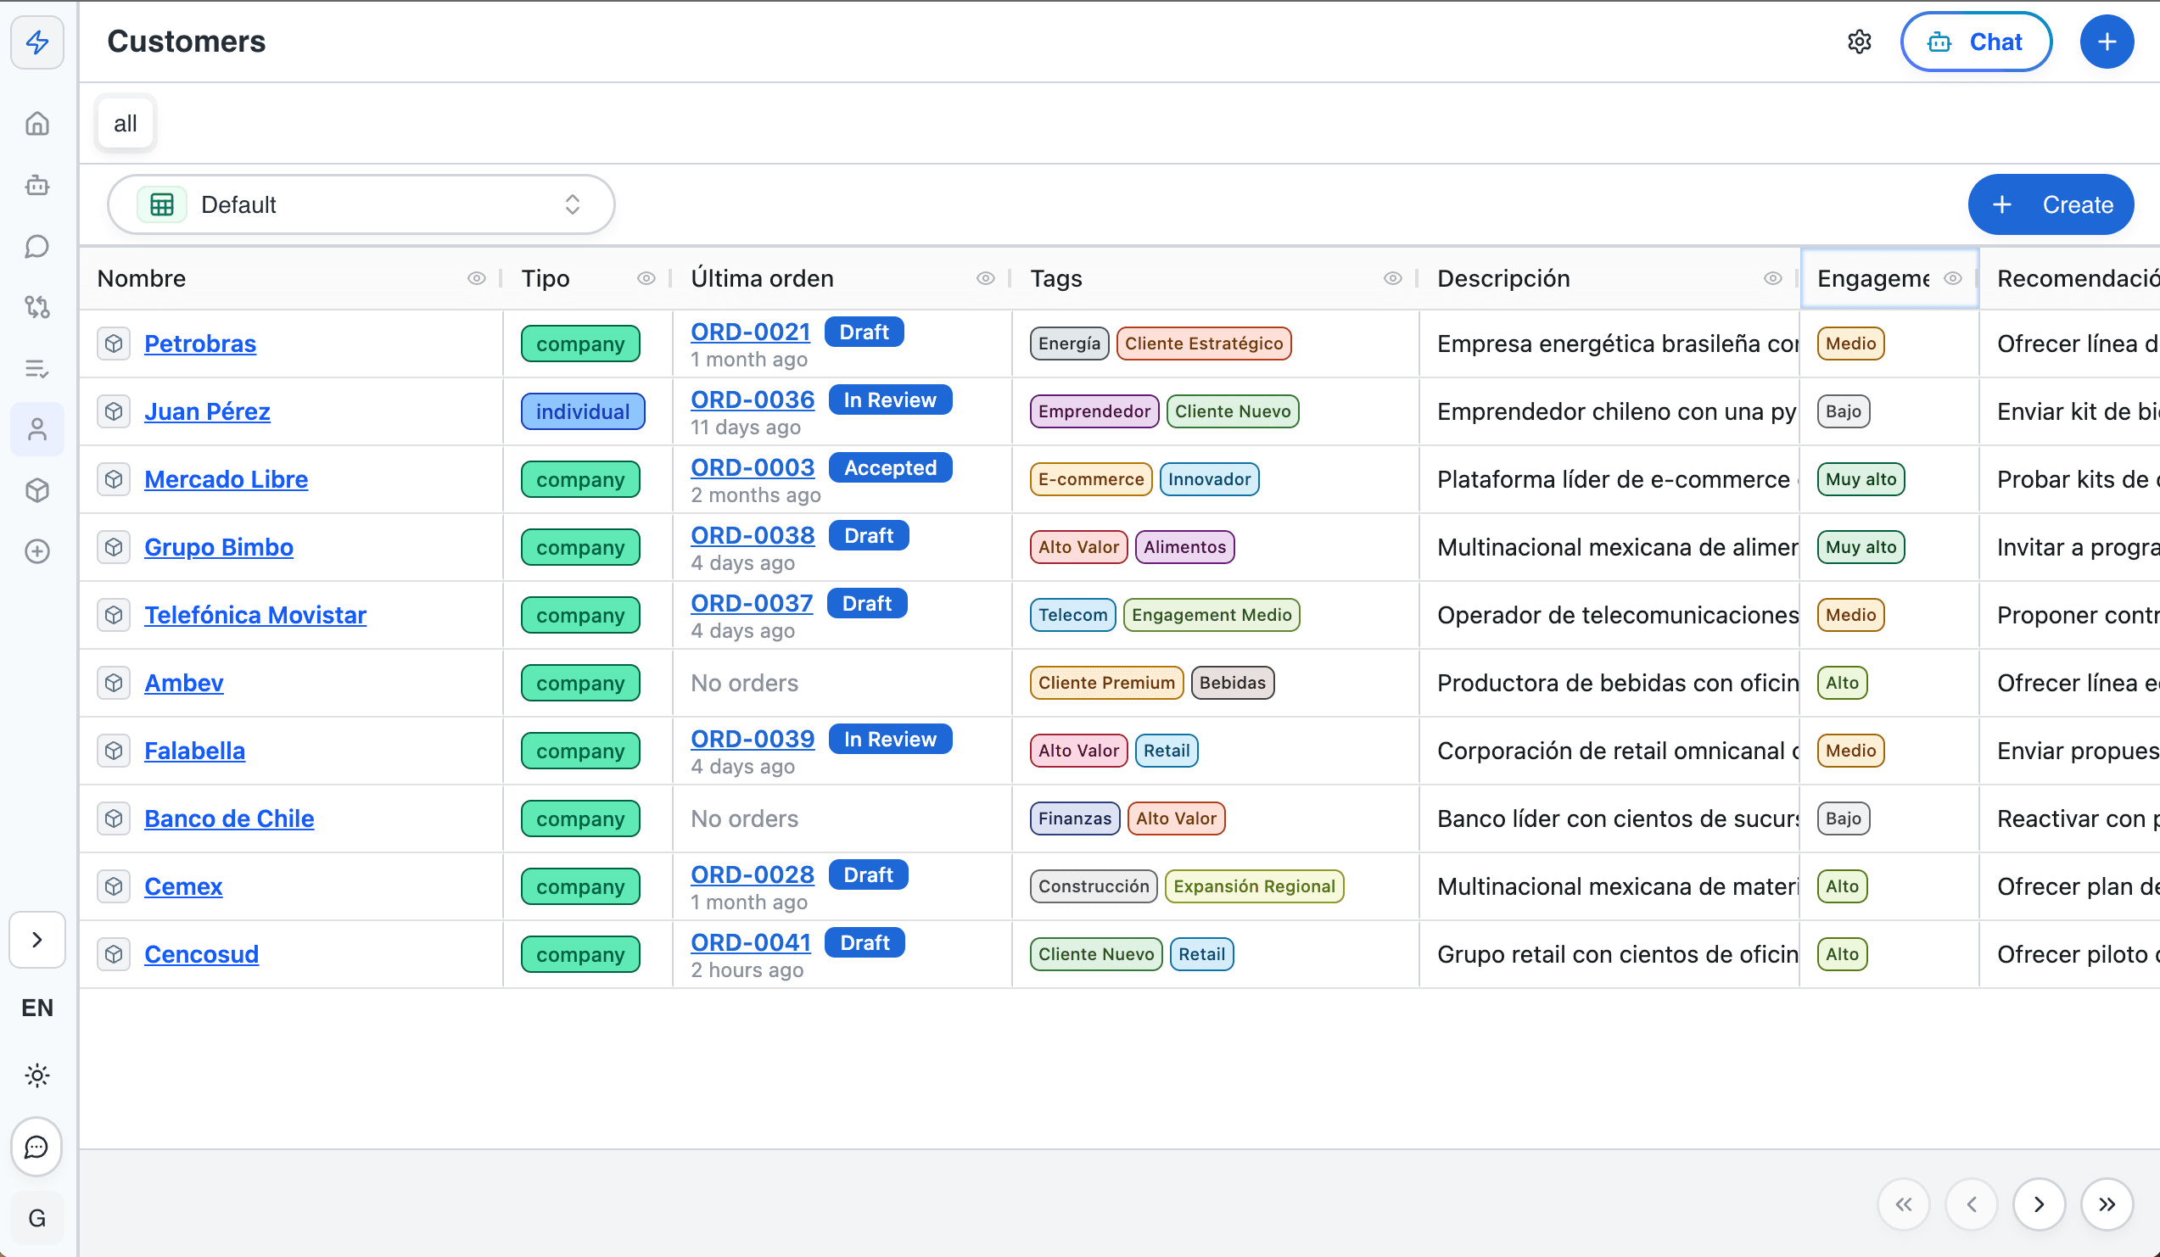Toggle visibility of the Nombre column

pyautogui.click(x=478, y=277)
